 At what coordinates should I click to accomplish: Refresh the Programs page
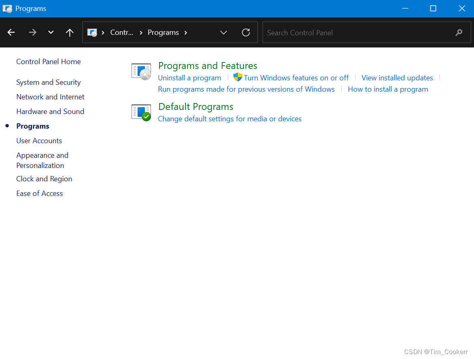click(x=246, y=32)
